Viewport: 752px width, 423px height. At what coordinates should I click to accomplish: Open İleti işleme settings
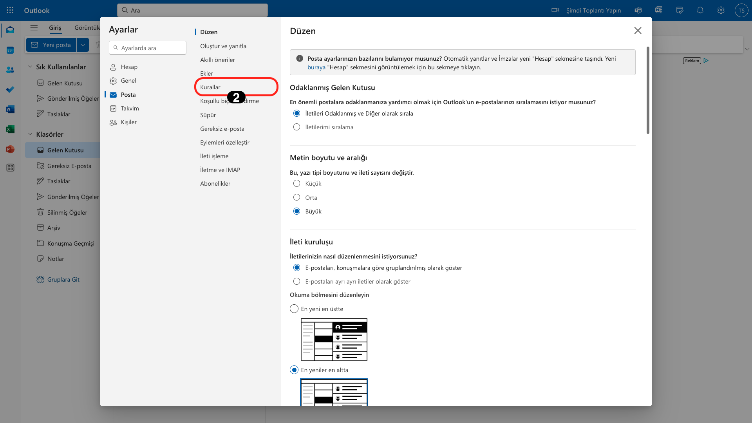(214, 156)
